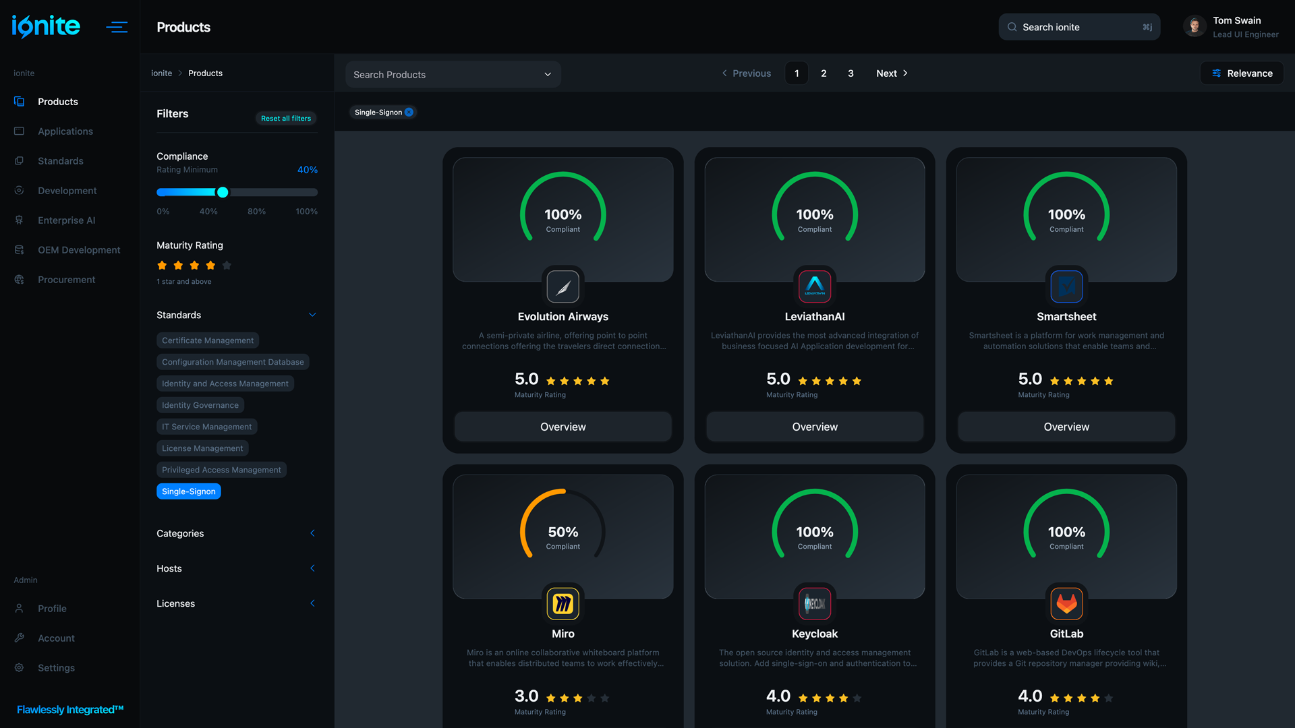Remove the Single-Signon filter chip
This screenshot has height=728, width=1295.
pyautogui.click(x=409, y=112)
